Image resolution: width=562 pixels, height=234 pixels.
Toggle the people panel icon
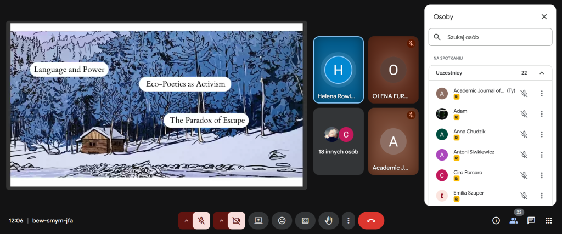point(514,220)
